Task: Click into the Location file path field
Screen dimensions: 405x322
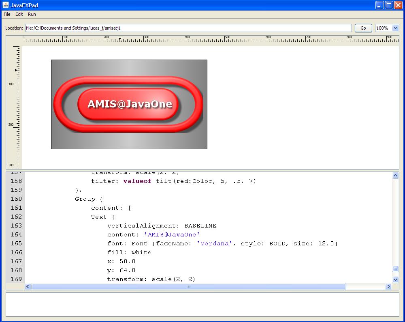Action: tap(188, 28)
